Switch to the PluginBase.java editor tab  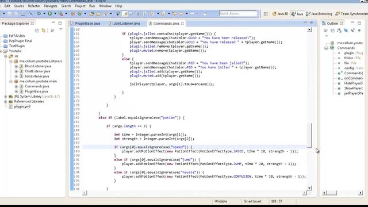point(86,24)
